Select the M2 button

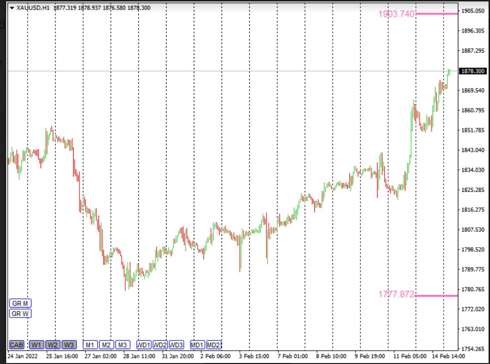pos(106,345)
